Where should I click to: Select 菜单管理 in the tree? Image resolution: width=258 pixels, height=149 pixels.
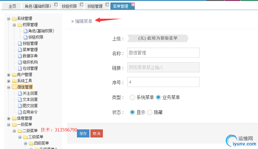pyautogui.click(x=30, y=50)
